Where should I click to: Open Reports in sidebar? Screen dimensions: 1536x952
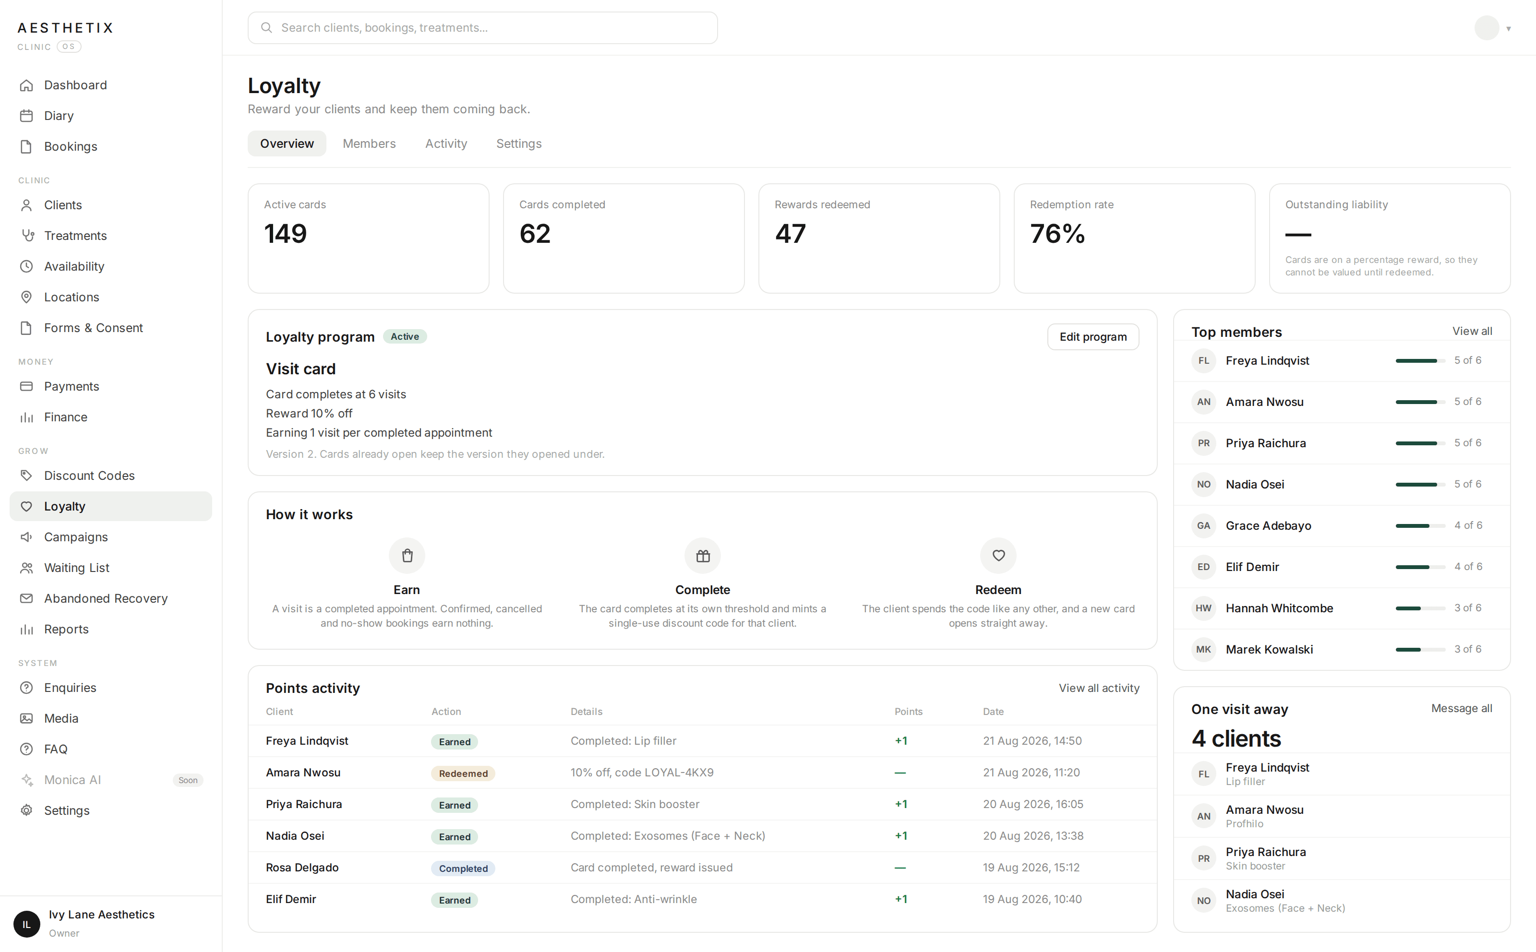[111, 629]
